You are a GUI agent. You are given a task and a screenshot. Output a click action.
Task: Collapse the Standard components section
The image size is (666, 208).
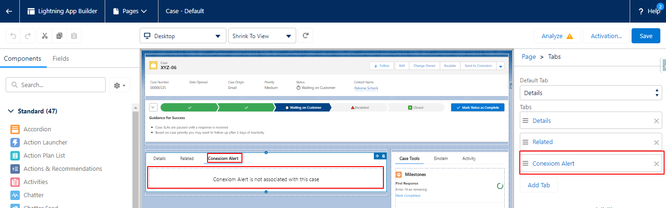11,112
